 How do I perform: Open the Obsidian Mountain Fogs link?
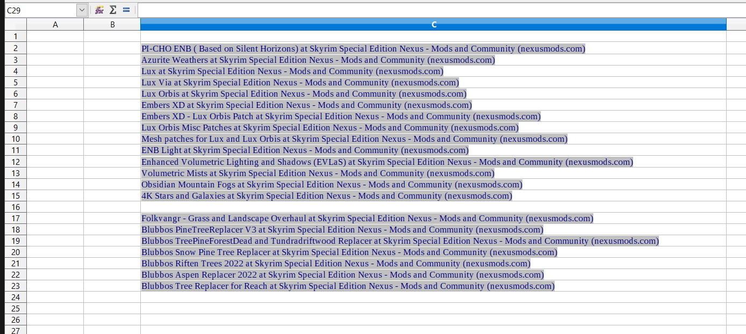click(x=332, y=184)
